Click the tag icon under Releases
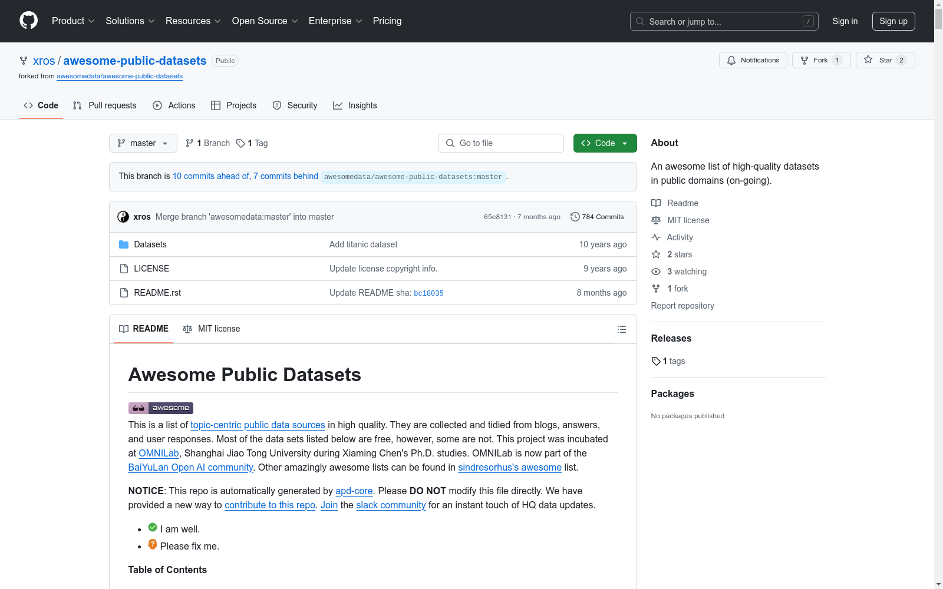This screenshot has width=943, height=589. 656,361
